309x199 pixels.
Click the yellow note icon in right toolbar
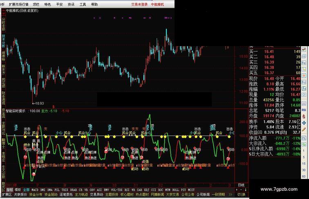pos(304,69)
